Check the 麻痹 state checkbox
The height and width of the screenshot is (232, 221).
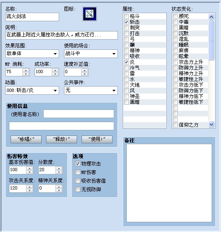point(175,51)
